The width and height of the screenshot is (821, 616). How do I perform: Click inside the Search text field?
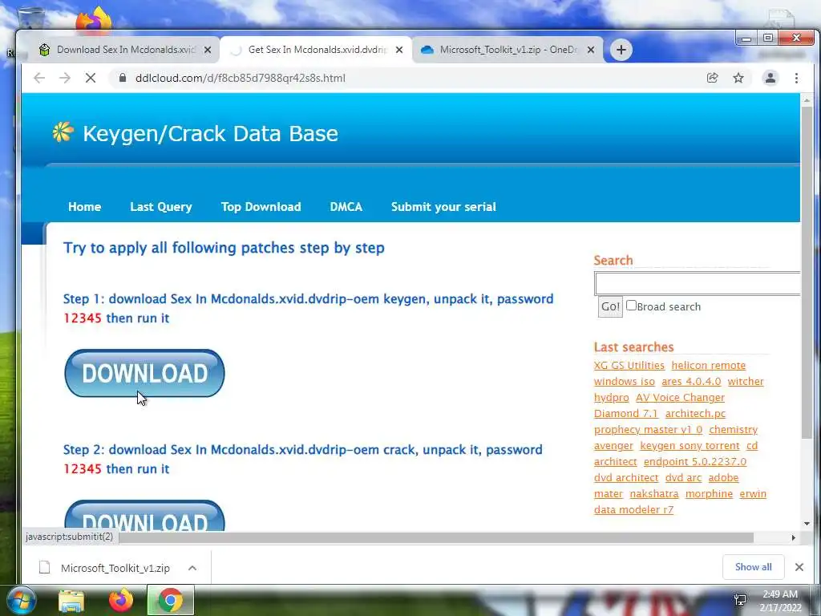coord(698,283)
